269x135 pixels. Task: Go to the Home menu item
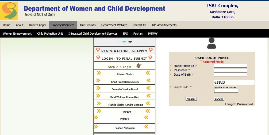pyautogui.click(x=6, y=25)
